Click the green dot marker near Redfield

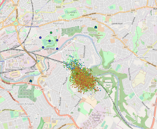(51, 33)
